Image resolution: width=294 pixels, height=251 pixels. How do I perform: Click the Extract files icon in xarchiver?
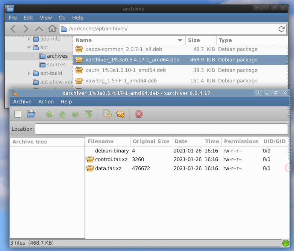pyautogui.click(x=120, y=114)
